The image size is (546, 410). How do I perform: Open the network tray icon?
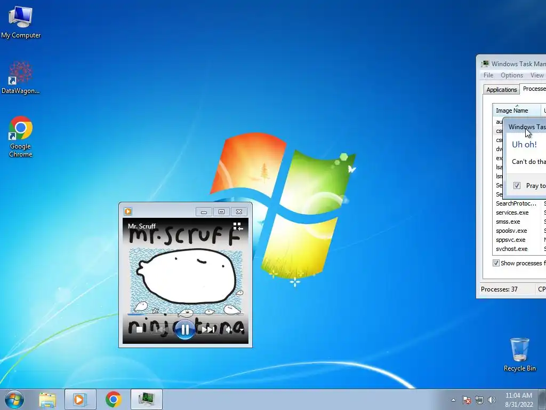tap(479, 400)
